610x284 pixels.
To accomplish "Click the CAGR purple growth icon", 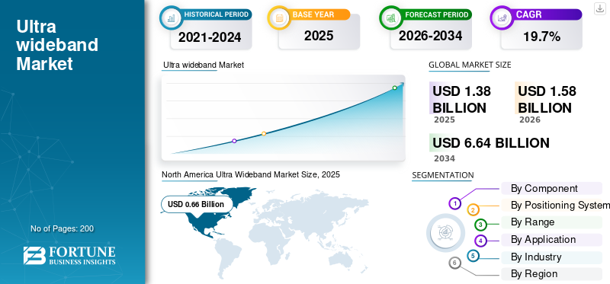I will click(502, 18).
